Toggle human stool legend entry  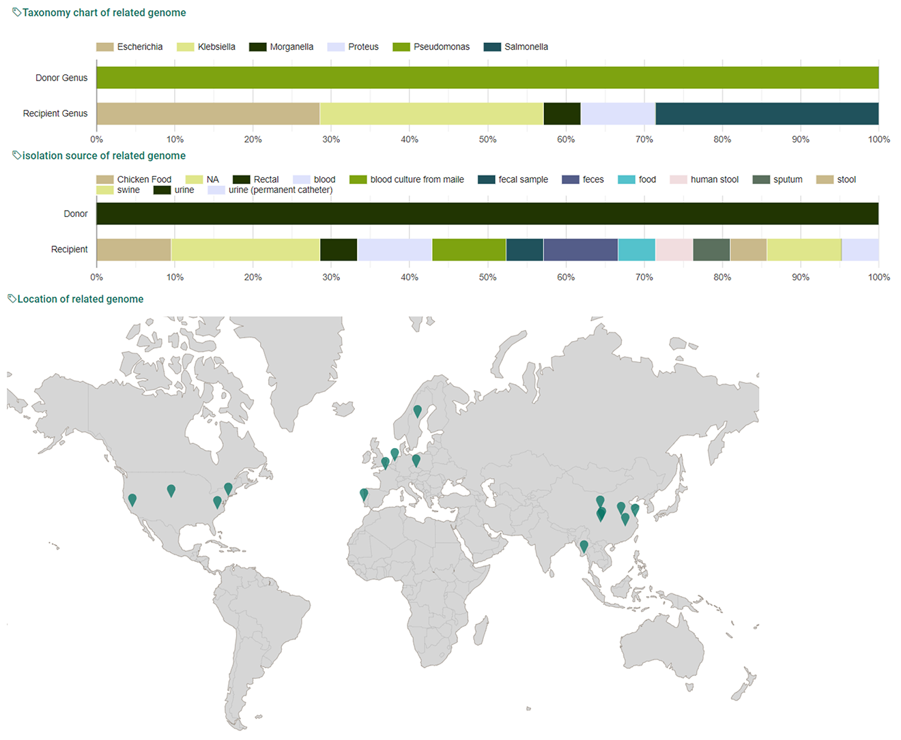pyautogui.click(x=704, y=179)
